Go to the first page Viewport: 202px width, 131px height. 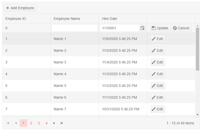(x=8, y=123)
